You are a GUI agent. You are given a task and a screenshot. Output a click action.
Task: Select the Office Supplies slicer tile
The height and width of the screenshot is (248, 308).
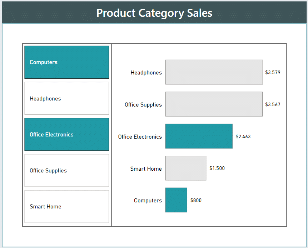click(66, 171)
